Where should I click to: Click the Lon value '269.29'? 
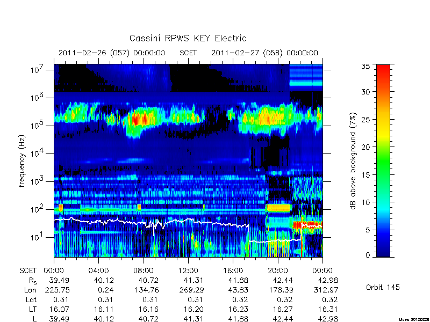tap(191, 290)
